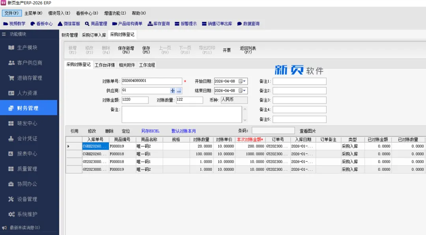Open the 客户供应商 sidebar module

click(x=28, y=63)
